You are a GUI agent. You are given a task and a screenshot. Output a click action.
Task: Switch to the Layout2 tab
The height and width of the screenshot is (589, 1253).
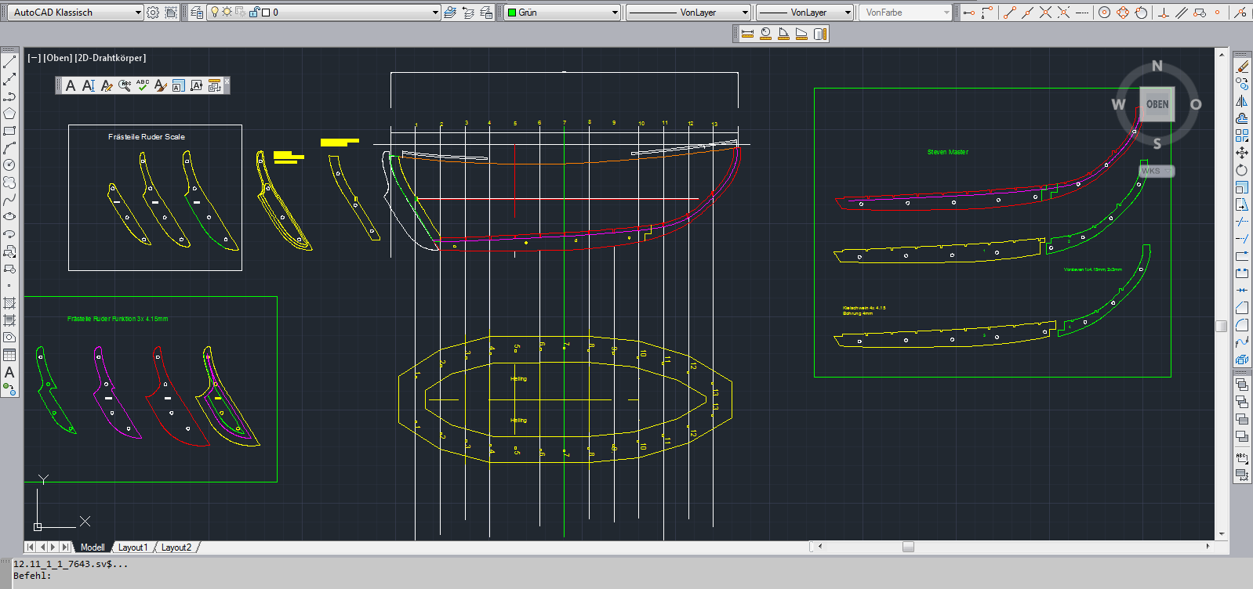176,547
